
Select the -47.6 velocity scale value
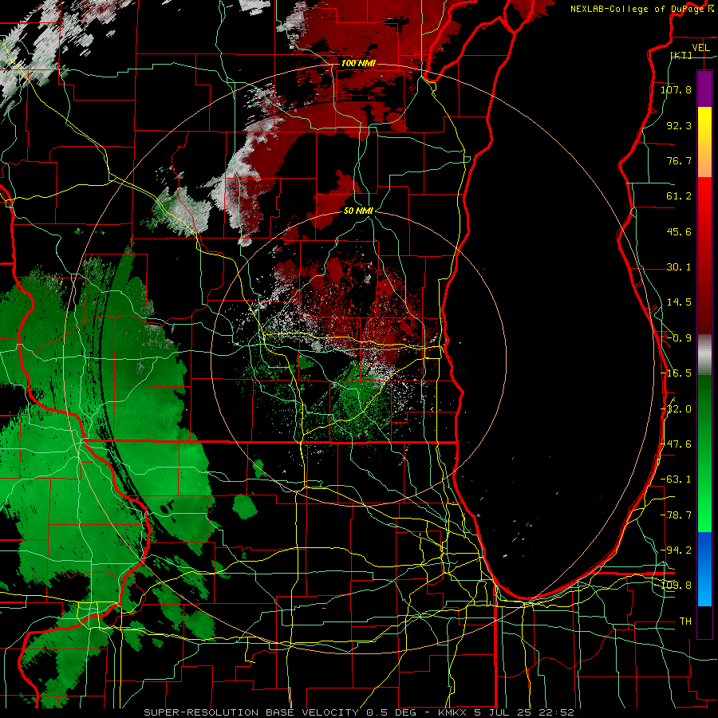pyautogui.click(x=676, y=444)
